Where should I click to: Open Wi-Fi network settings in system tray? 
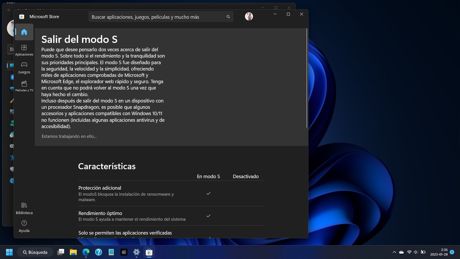tap(409, 252)
